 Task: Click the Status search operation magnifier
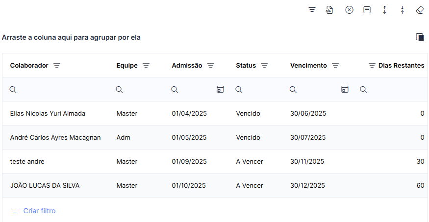pos(239,89)
